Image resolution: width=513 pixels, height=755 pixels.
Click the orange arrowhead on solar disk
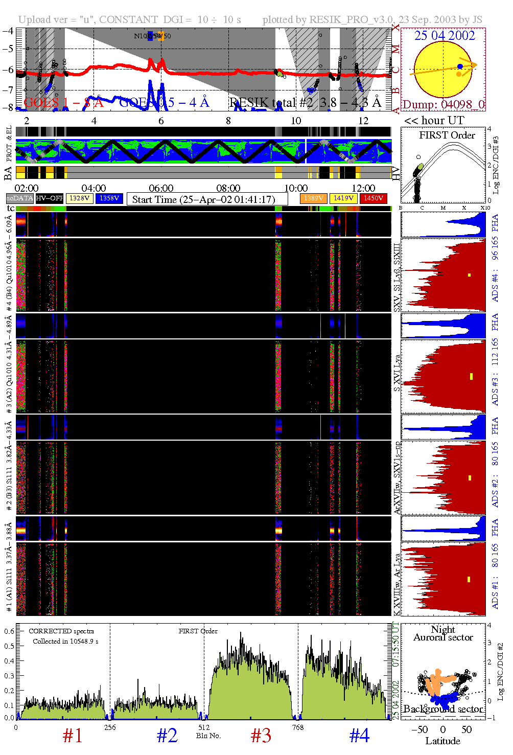coord(473,65)
